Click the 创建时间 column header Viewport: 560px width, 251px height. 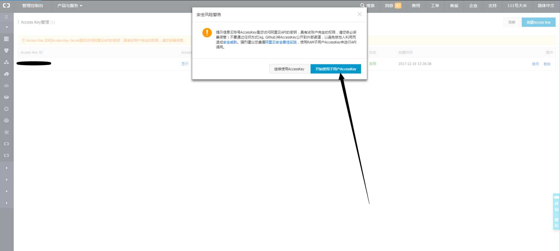[405, 52]
